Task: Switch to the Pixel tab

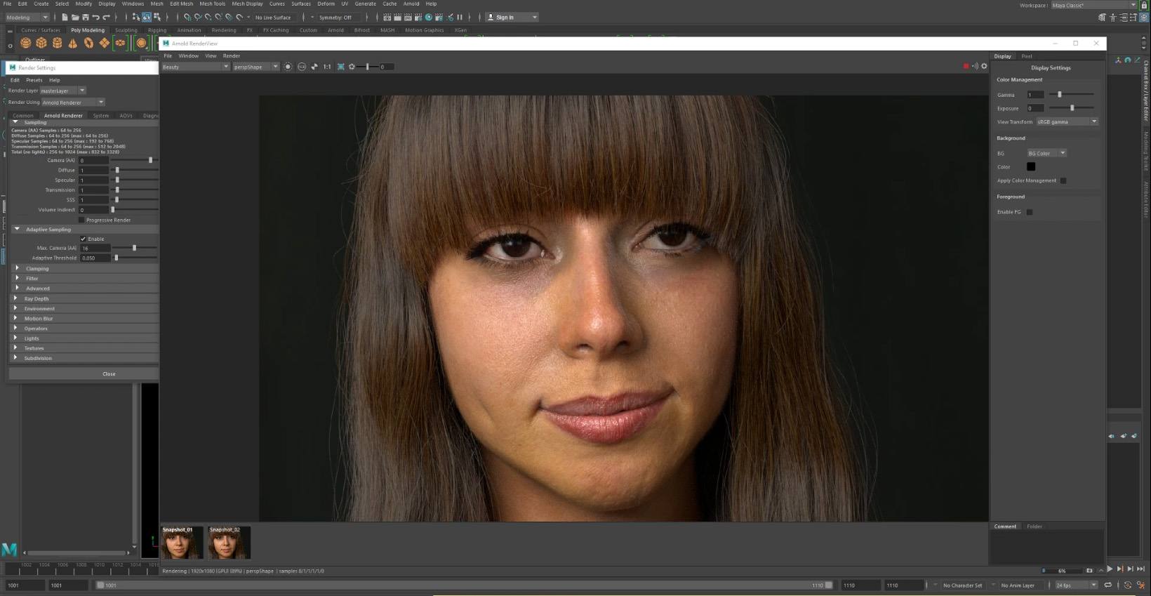Action: [x=1027, y=56]
